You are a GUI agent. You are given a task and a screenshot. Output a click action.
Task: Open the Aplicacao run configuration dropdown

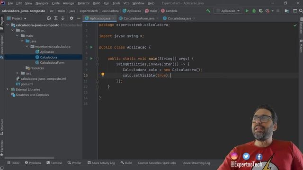coord(228,11)
